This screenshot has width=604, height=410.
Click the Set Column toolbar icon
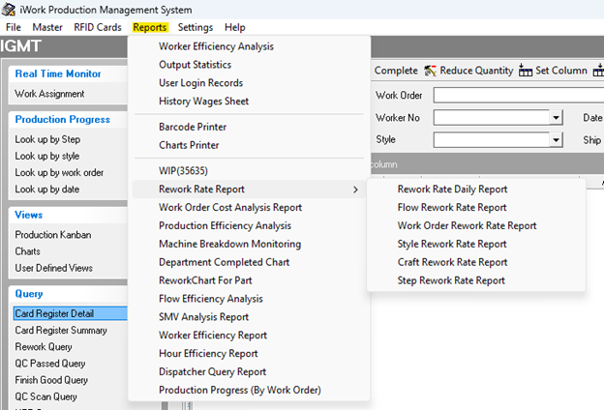(525, 71)
